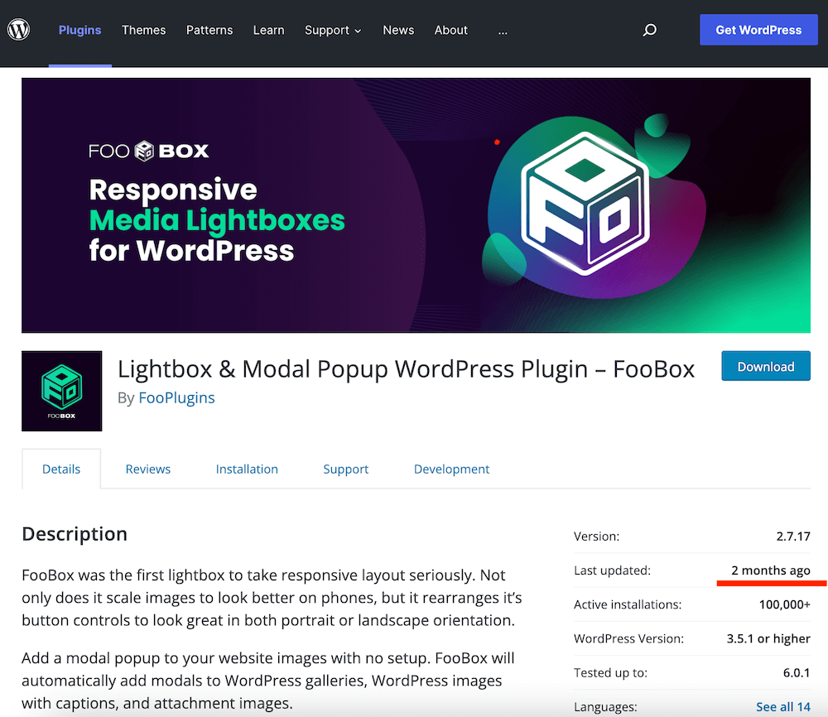
Task: Select Learn in the top menu
Action: point(269,30)
